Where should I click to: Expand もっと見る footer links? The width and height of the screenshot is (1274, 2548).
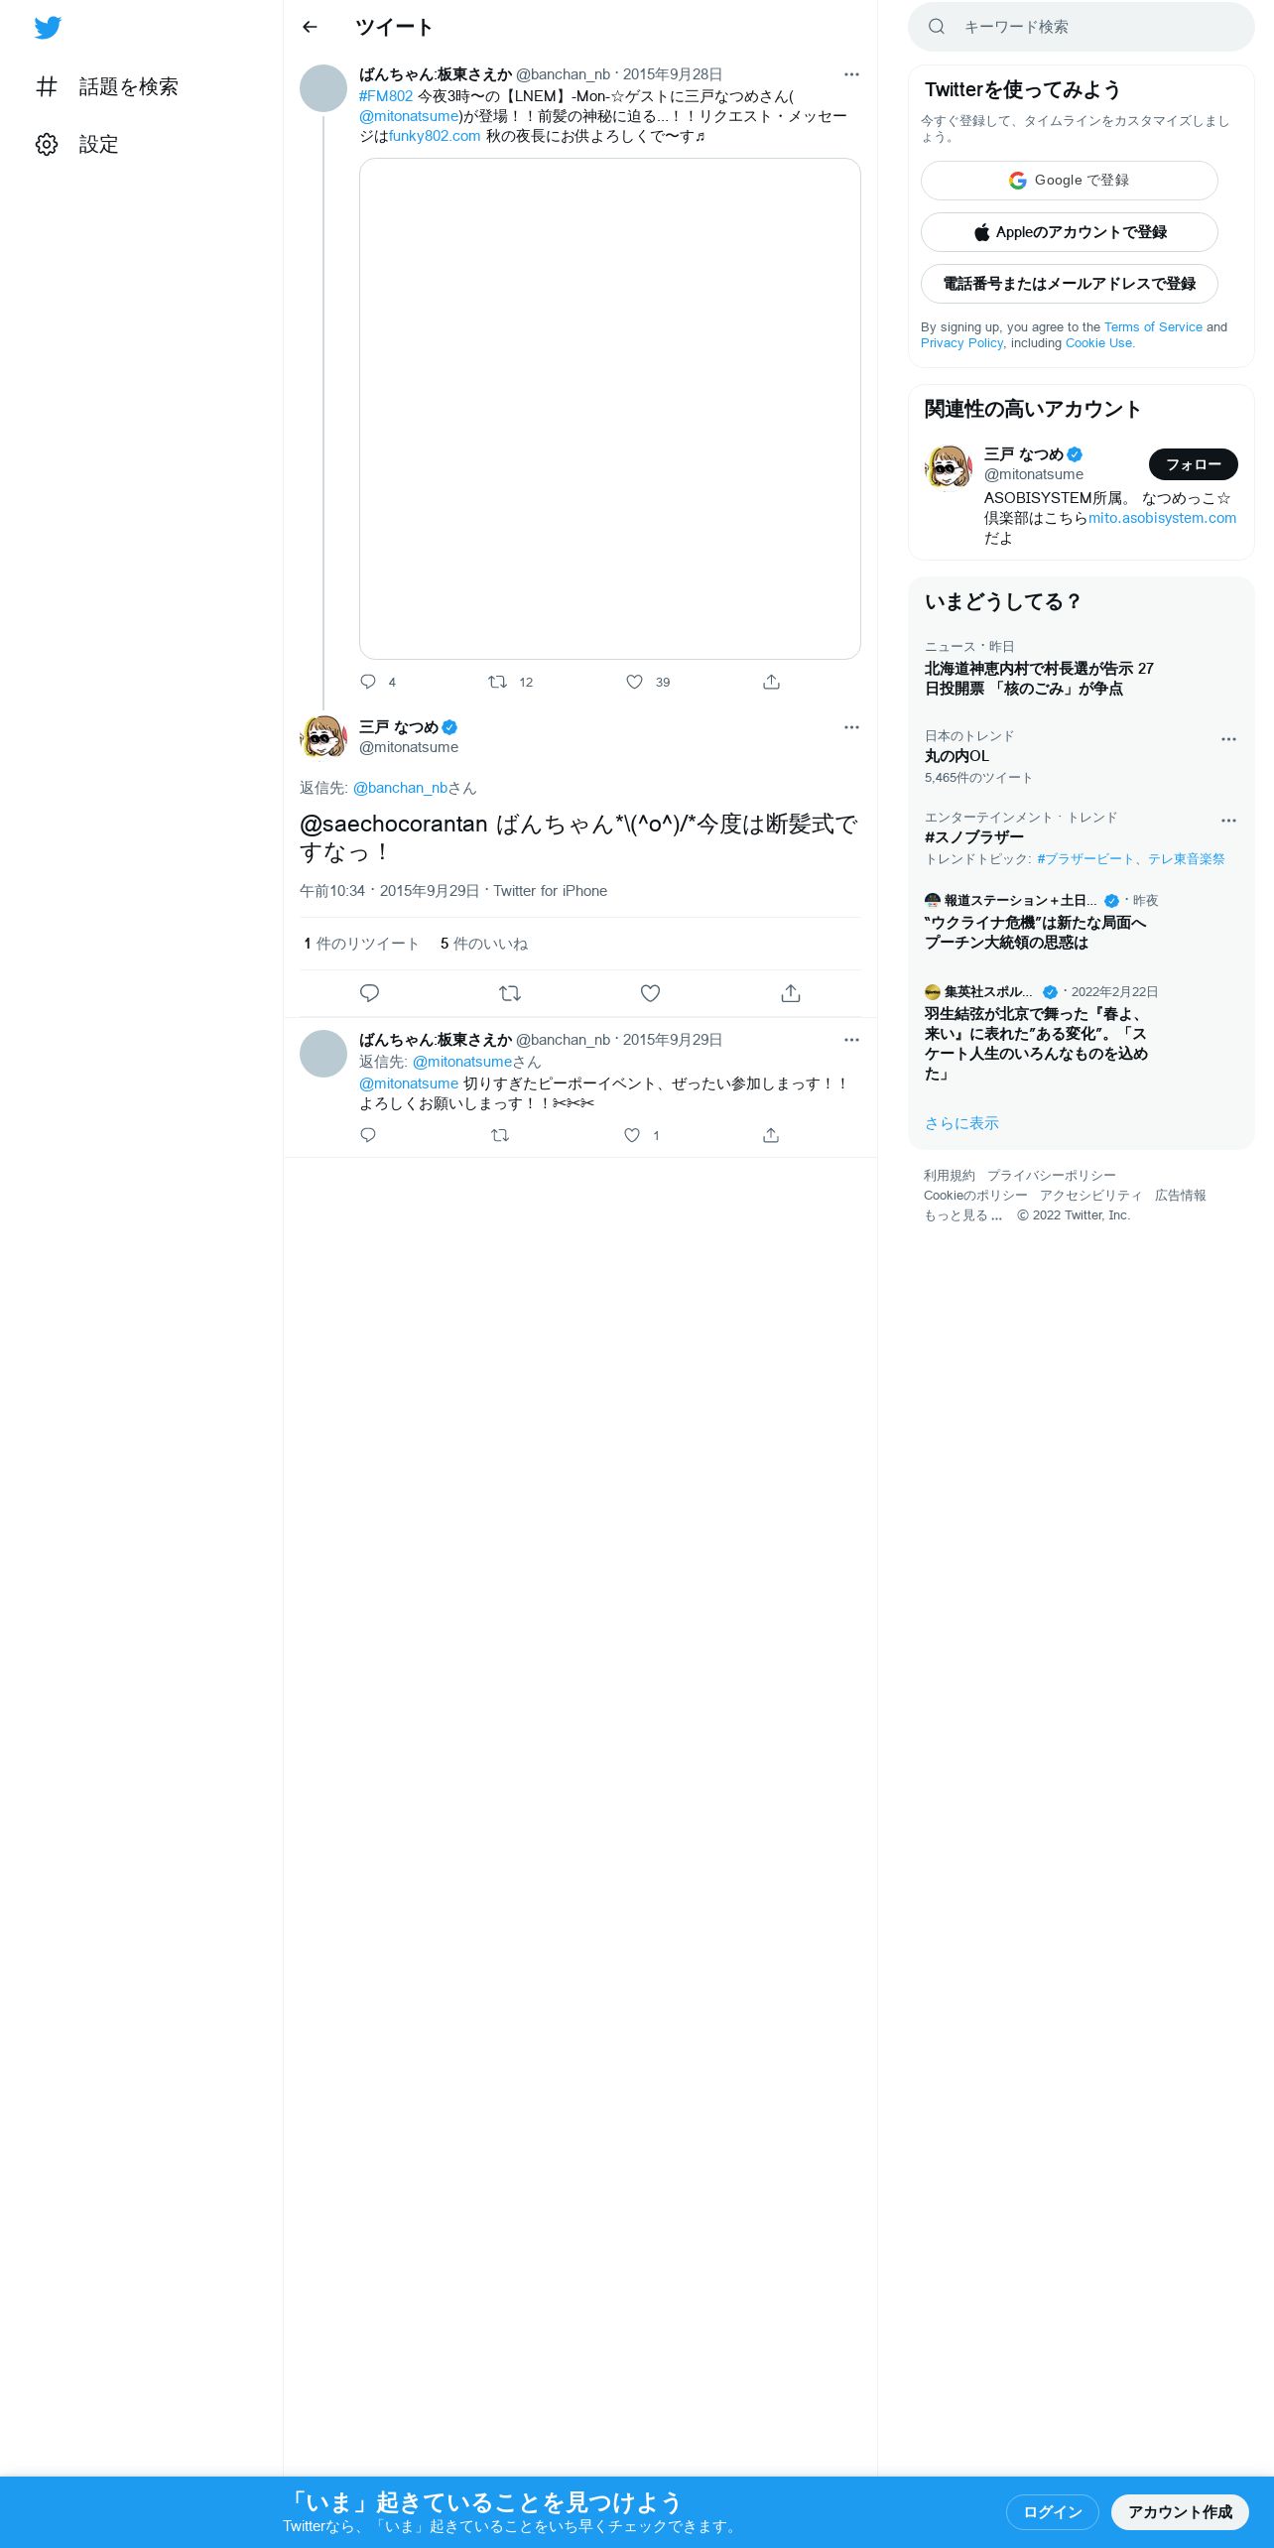pyautogui.click(x=962, y=1215)
